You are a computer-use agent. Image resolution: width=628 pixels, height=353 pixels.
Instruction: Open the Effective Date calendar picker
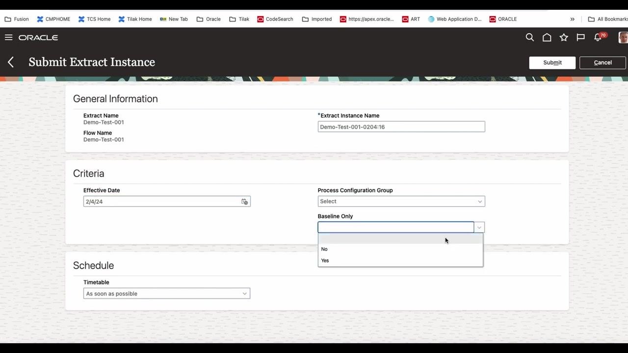pyautogui.click(x=244, y=202)
